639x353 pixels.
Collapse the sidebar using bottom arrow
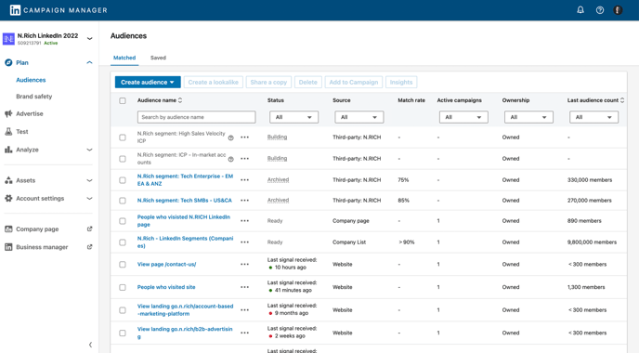pos(90,345)
